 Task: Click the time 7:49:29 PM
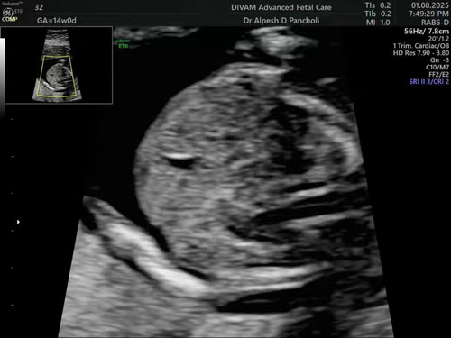(428, 14)
